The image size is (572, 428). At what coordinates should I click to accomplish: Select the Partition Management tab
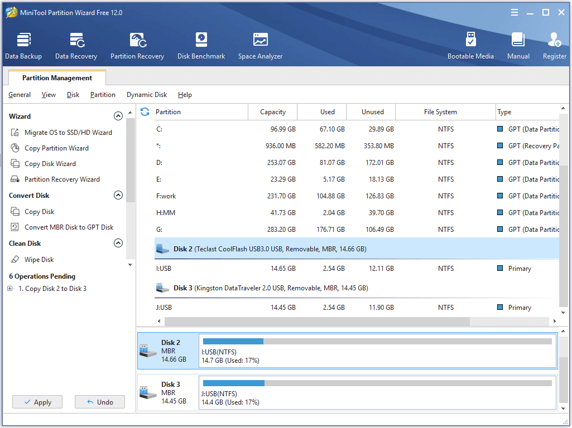57,77
